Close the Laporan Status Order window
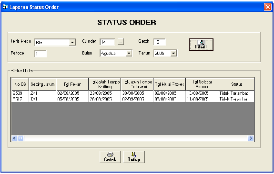The image size is (274, 174). tap(267, 7)
